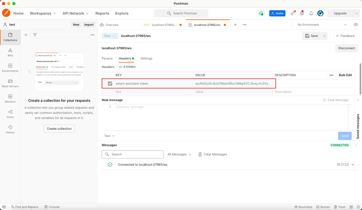Switch to the Settings tab
Viewport: 362px width, 210px height.
[146, 58]
